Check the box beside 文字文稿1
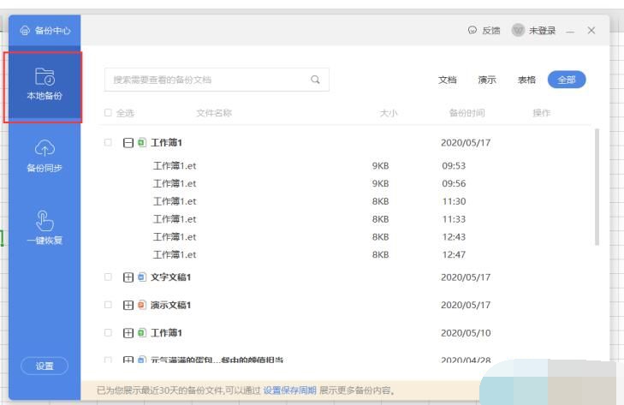Image resolution: width=624 pixels, height=405 pixels. coord(108,277)
